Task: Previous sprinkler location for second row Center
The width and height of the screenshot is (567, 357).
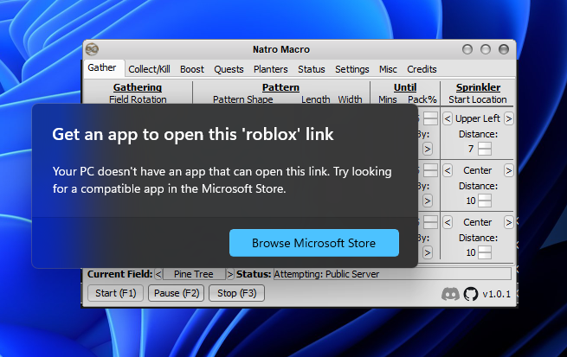Action: (448, 170)
